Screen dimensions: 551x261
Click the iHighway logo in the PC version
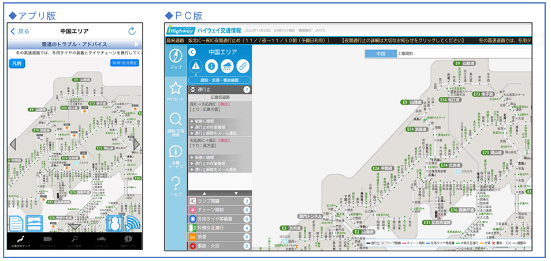click(180, 30)
